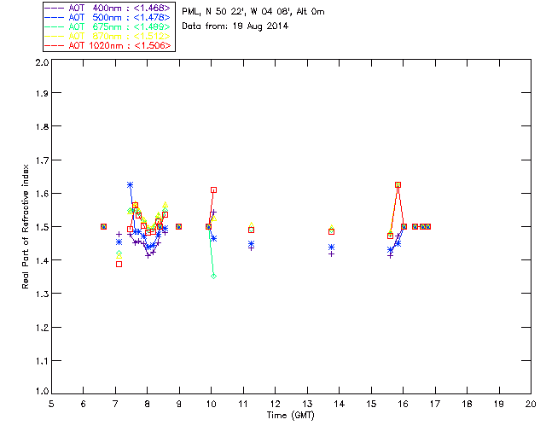Click the x-axis tick label '5'
The height and width of the screenshot is (437, 546).
[x=51, y=404]
